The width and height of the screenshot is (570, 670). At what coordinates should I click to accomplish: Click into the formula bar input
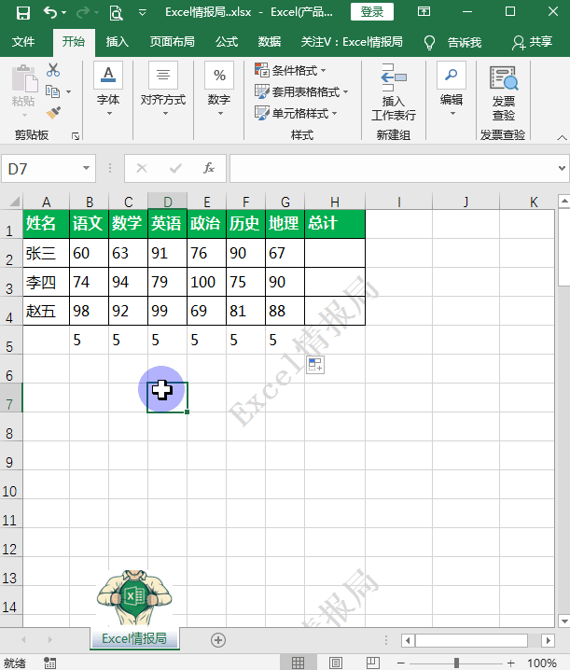(x=393, y=169)
